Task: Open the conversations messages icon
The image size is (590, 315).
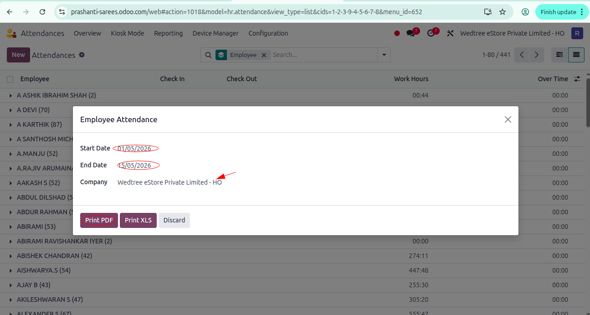Action: click(411, 33)
